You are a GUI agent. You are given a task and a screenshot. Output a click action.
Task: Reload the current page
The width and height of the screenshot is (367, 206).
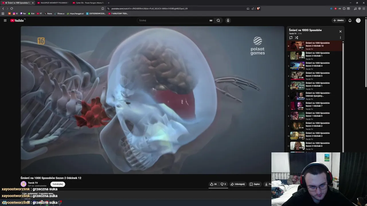[12, 9]
